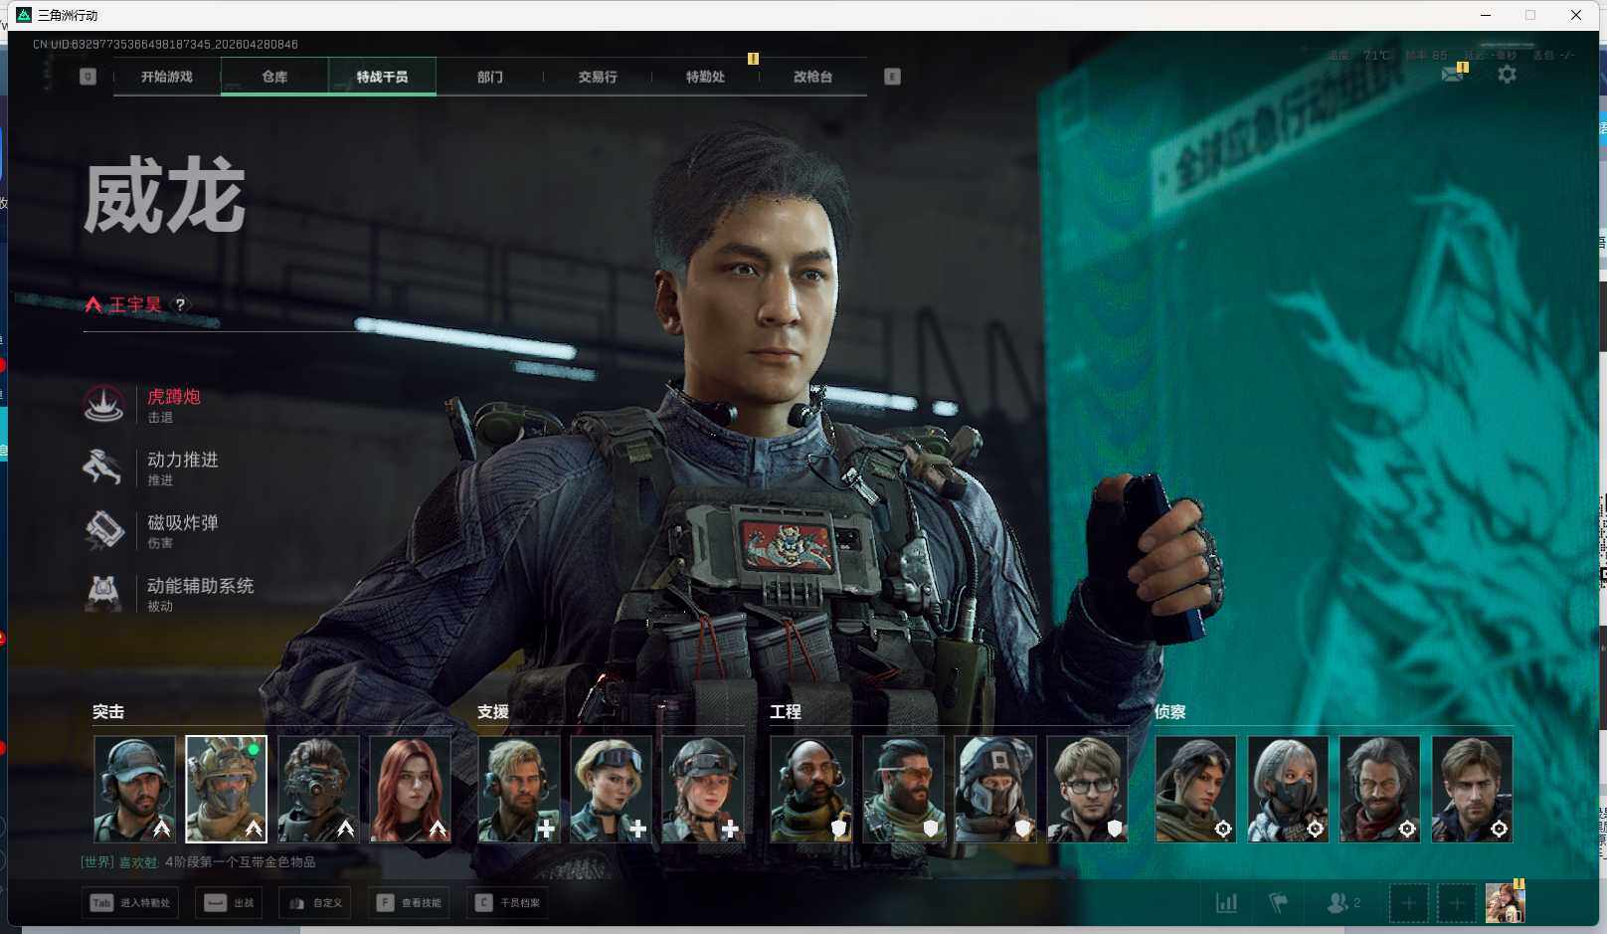Choose first 侦察 operator with dark ponytail
This screenshot has height=934, width=1607.
pyautogui.click(x=1195, y=789)
